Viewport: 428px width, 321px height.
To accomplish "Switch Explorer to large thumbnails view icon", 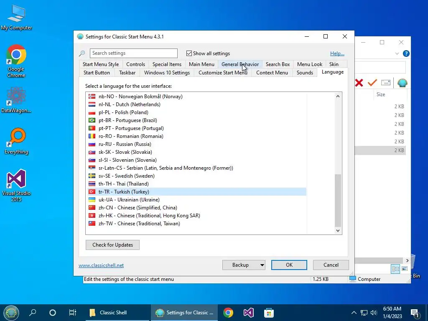I will [405, 269].
